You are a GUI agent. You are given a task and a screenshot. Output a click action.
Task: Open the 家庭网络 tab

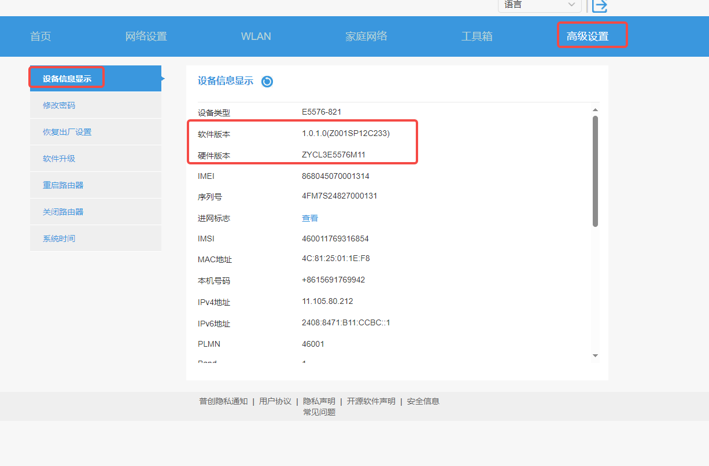[x=366, y=36]
